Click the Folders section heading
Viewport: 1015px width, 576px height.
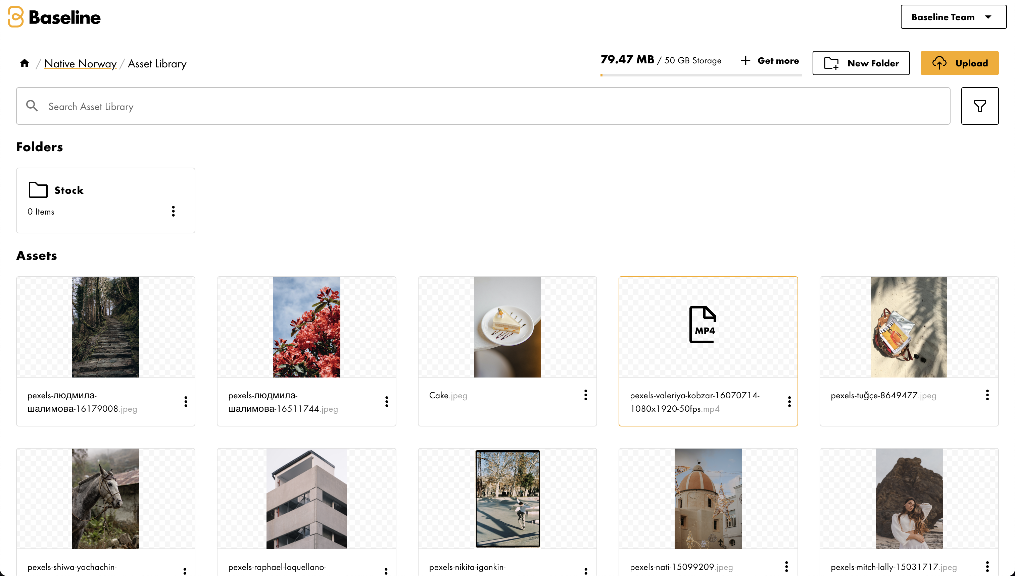pos(40,147)
